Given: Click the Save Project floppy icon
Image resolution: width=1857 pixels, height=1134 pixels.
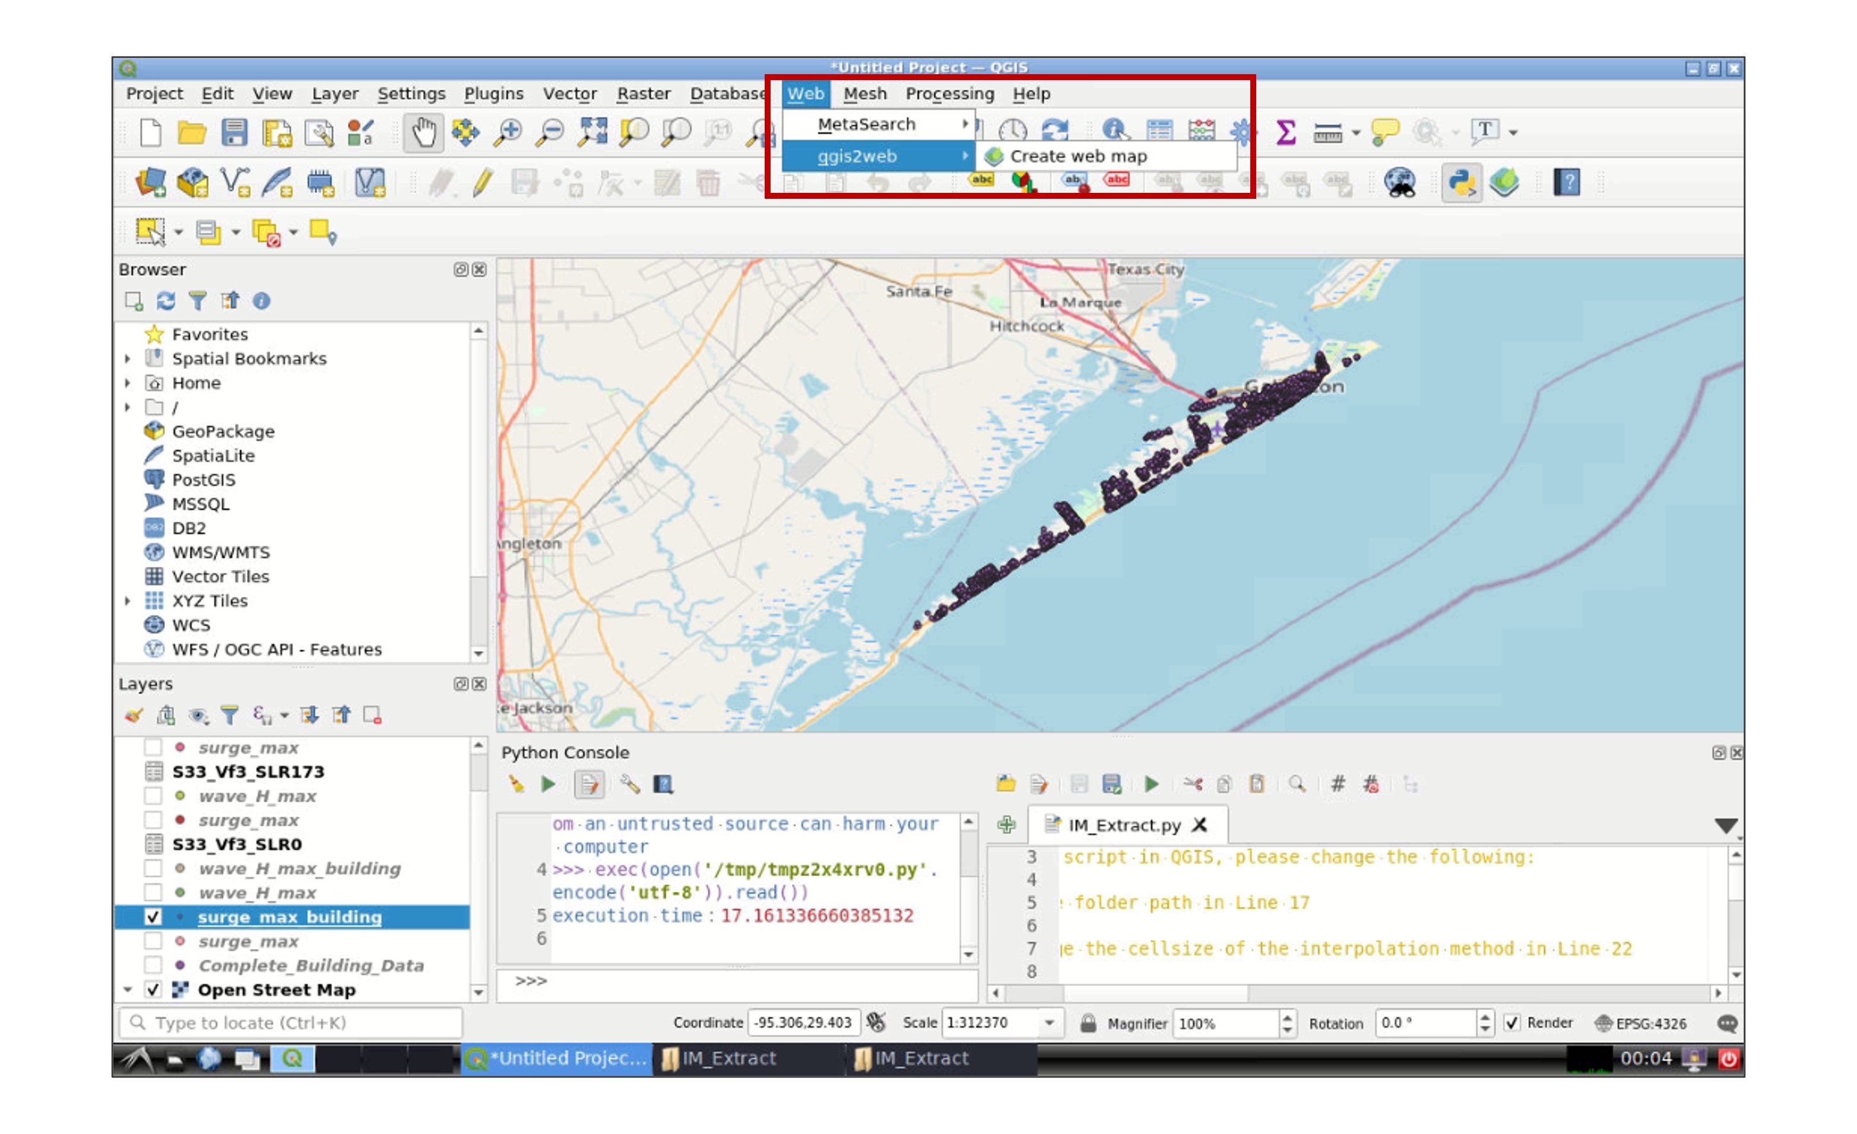Looking at the screenshot, I should [234, 132].
